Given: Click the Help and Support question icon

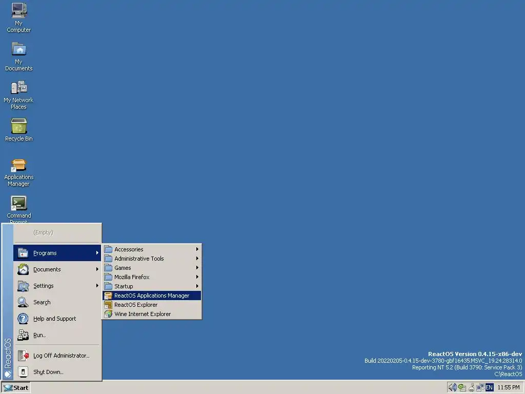Looking at the screenshot, I should [23, 319].
